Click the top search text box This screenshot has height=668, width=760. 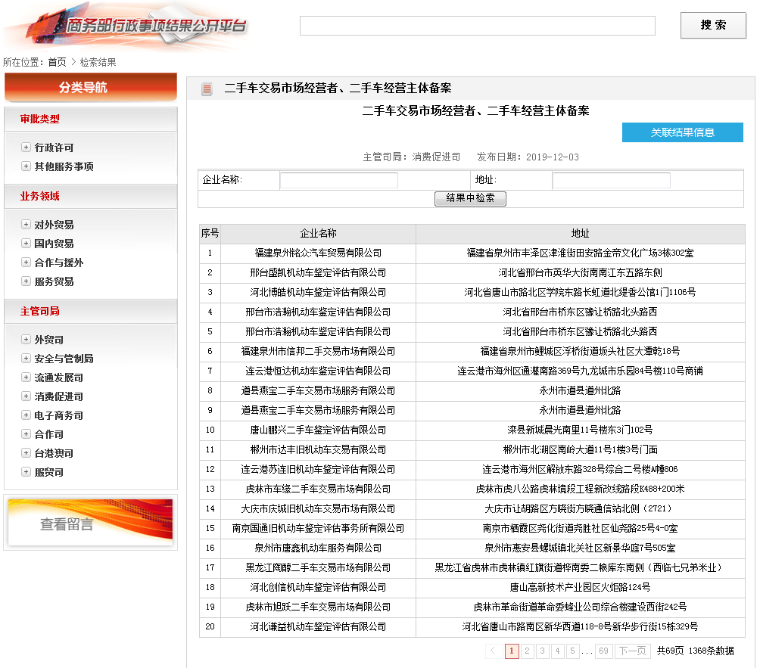point(477,26)
